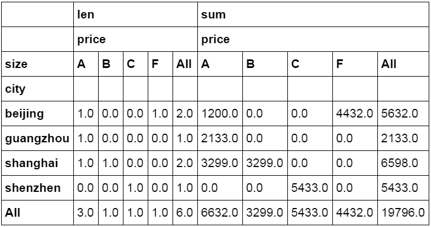Click the 'sum' header cell
Viewport: 431px width, 227px height.
[x=313, y=14]
